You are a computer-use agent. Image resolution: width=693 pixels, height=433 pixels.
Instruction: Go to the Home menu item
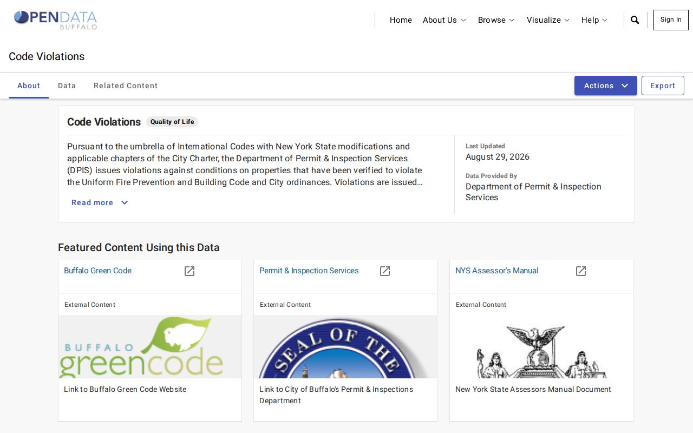pos(401,20)
